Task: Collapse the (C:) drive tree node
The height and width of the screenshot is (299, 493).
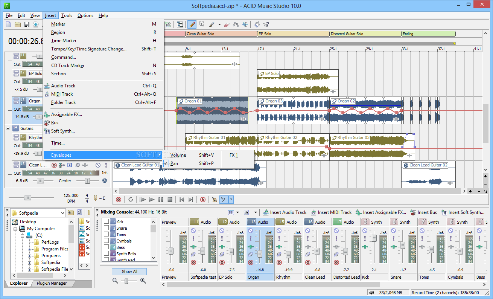Action: coord(22,235)
